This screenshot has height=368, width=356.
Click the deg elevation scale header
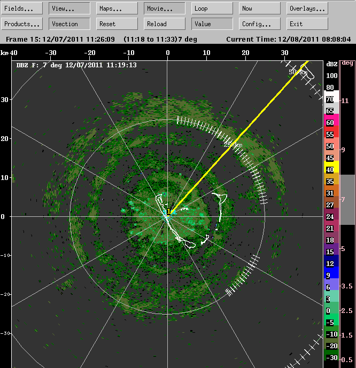click(x=347, y=63)
